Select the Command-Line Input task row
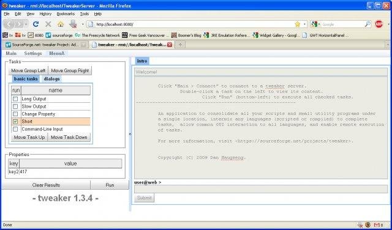392x230 pixels. click(x=51, y=129)
